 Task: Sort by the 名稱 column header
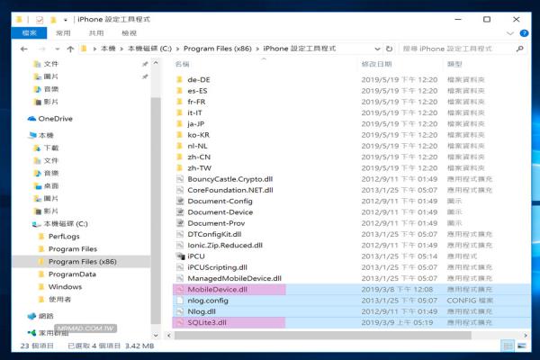click(x=182, y=64)
